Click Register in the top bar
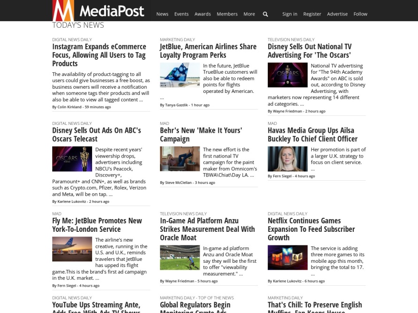 click(312, 14)
